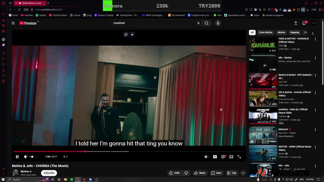
Task: Open browser snapshot tool icon
Action: coord(251,10)
